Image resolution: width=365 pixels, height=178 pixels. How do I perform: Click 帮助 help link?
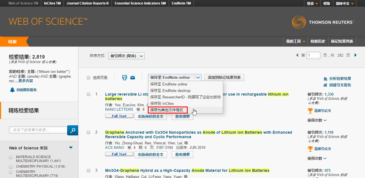[327, 4]
